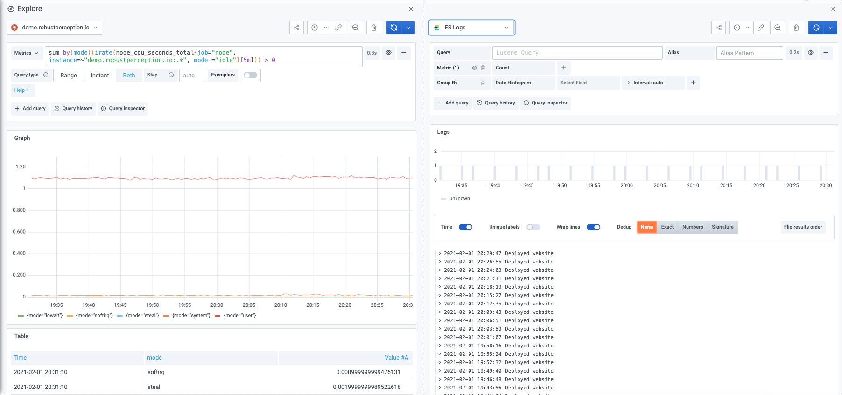
Task: Click the mode="user" red legend swatch
Action: click(218, 316)
